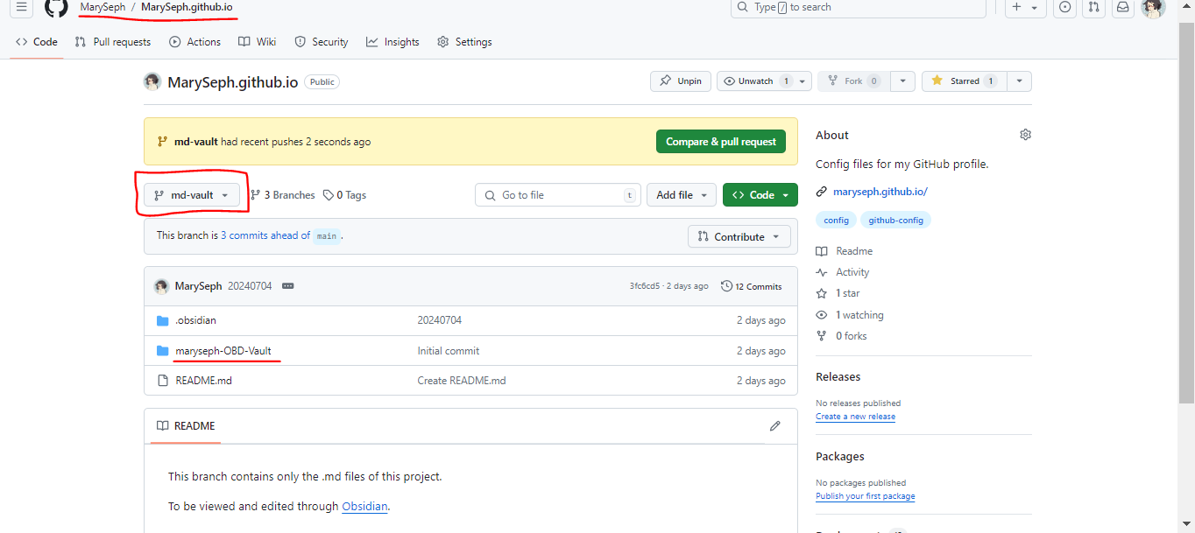The image size is (1195, 533).
Task: Open the Add file dropdown
Action: (x=681, y=194)
